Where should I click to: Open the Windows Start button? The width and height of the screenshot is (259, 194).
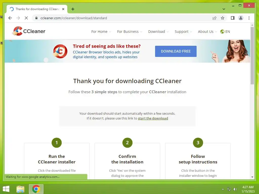pyautogui.click(x=6, y=189)
